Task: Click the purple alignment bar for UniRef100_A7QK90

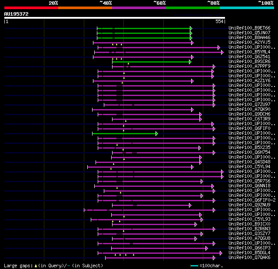Action: tap(142, 110)
